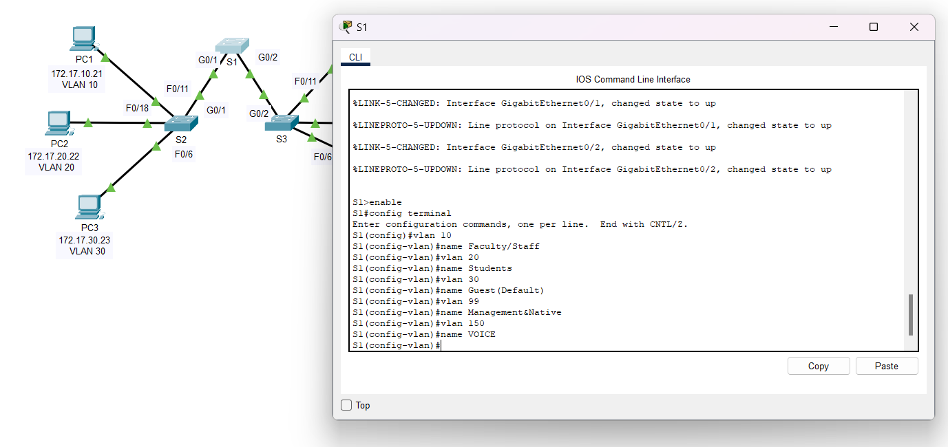Click the CLI vertical scrollbar
The width and height of the screenshot is (948, 447).
tap(910, 315)
